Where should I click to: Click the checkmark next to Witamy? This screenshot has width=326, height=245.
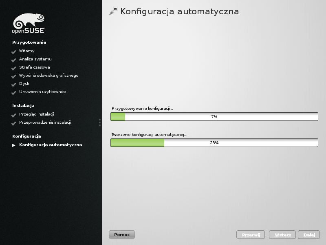pos(13,52)
